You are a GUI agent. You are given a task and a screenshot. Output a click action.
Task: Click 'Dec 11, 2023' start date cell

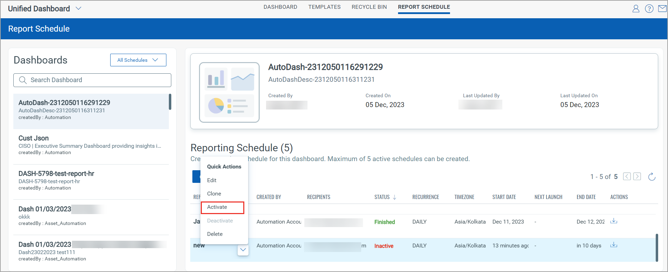(x=508, y=222)
